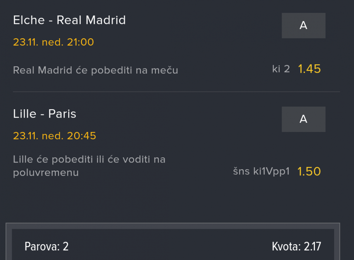The width and height of the screenshot is (354, 260).
Task: Tap the 1.50 odds value
Action: click(x=309, y=171)
